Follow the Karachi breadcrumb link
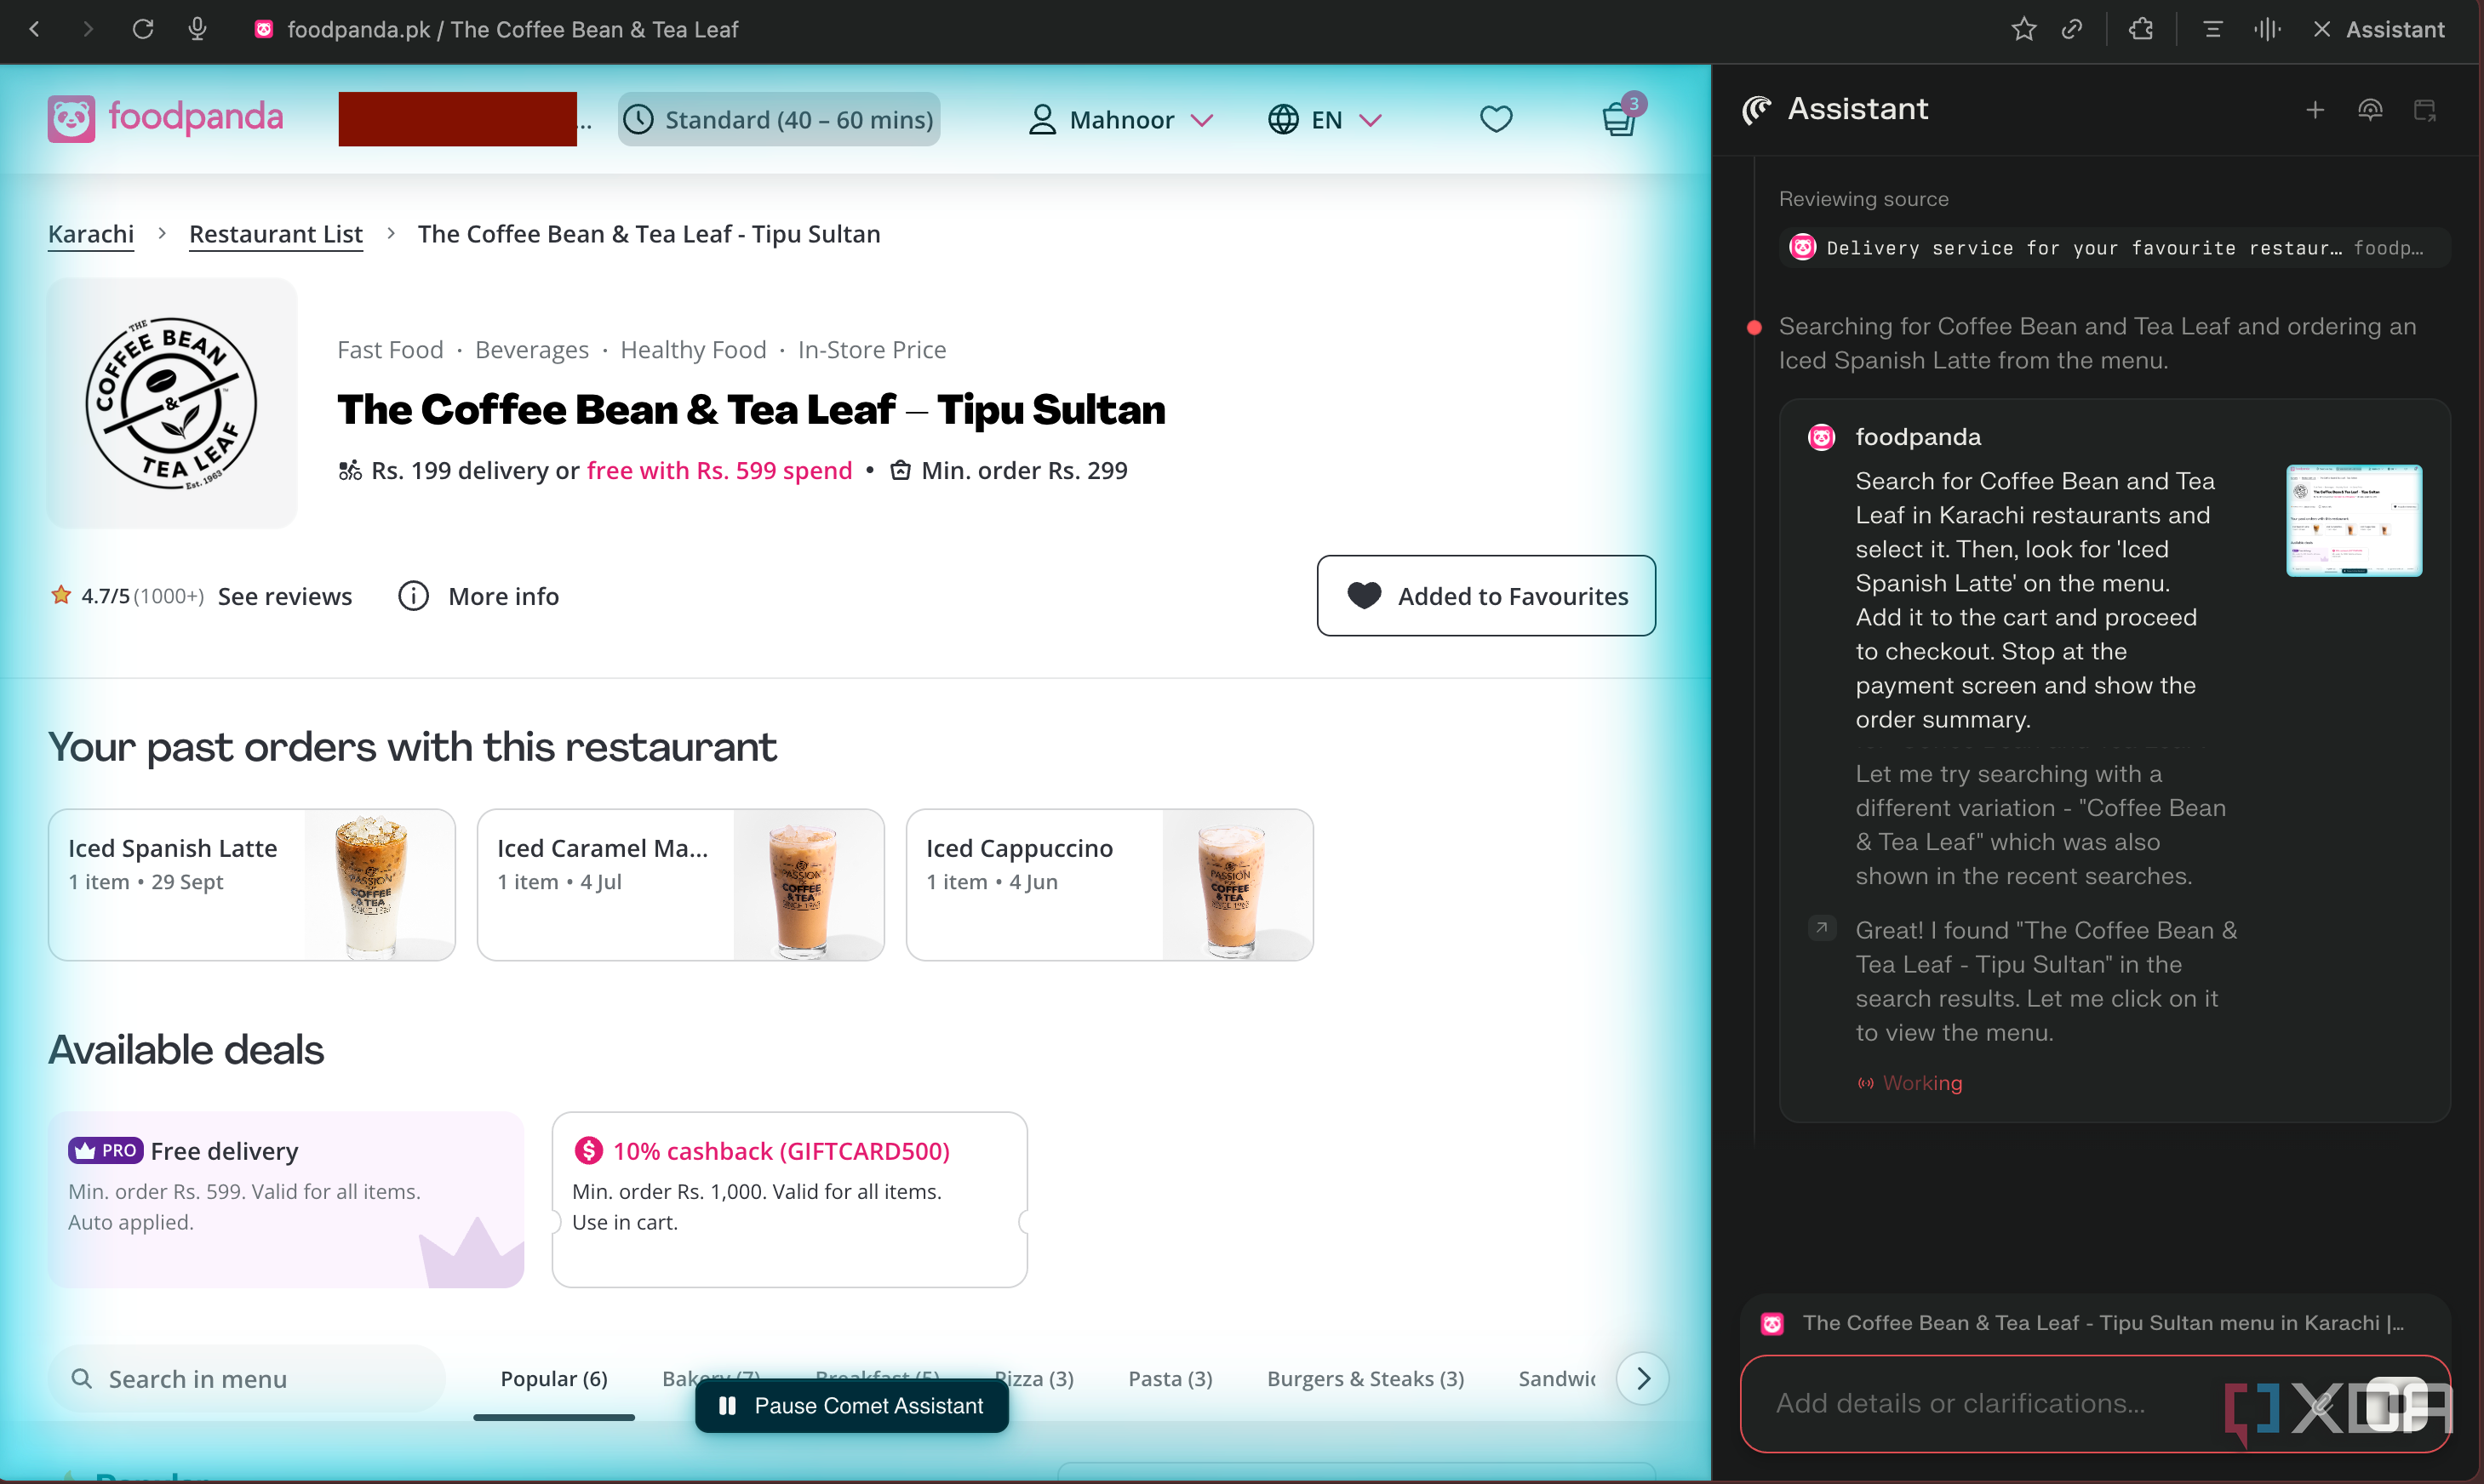 click(x=90, y=234)
